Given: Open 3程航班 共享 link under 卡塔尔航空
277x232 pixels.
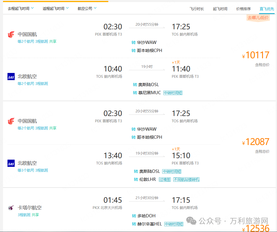Looking at the screenshot, I should (x=28, y=215).
